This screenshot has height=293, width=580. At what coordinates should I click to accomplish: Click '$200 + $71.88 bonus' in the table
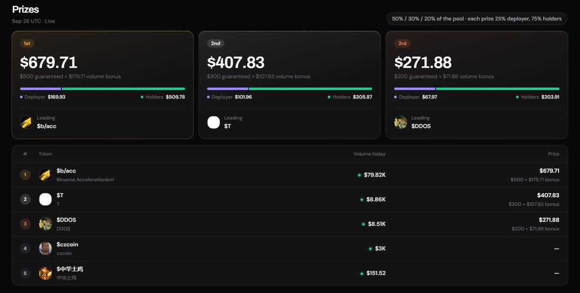pyautogui.click(x=535, y=229)
